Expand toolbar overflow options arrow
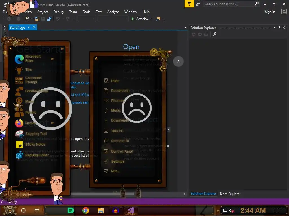The image size is (289, 216). [x=163, y=20]
